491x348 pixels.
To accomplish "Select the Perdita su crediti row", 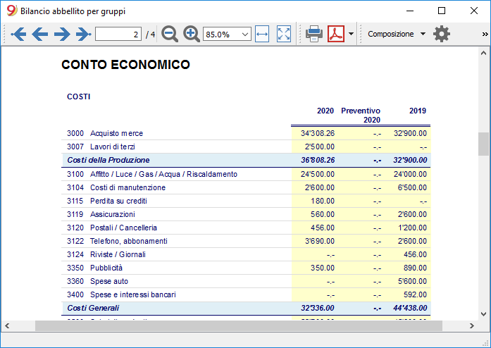I will tap(246, 201).
